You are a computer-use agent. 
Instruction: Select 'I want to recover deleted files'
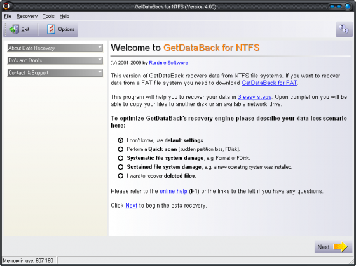[x=120, y=176]
